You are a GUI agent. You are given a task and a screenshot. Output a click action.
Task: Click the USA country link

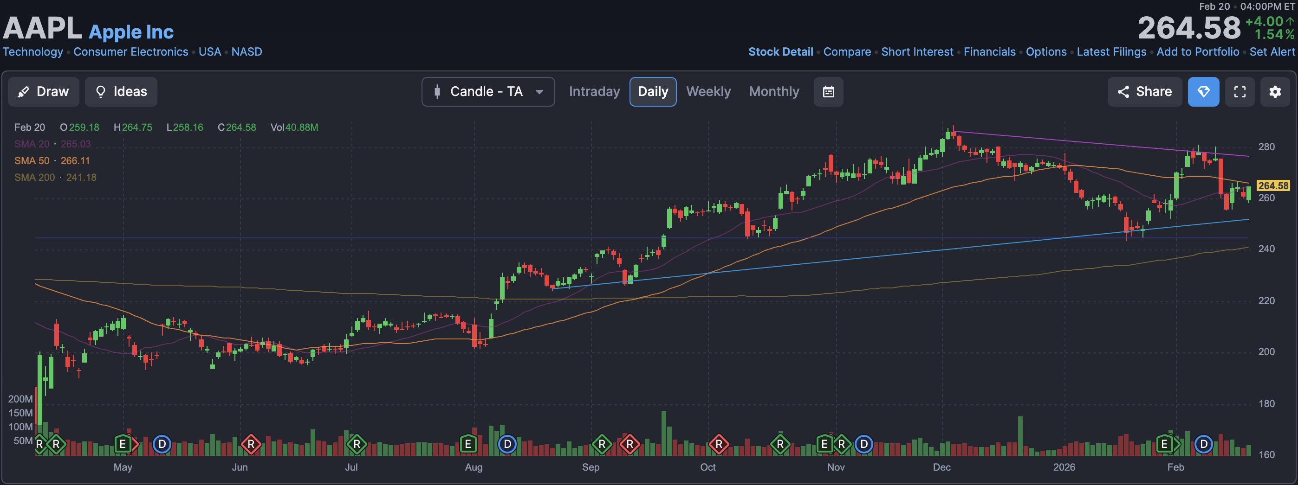(210, 52)
